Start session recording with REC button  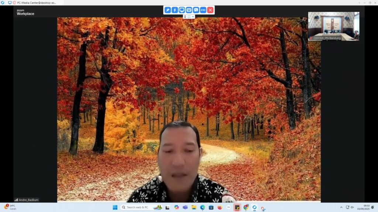coord(203,10)
